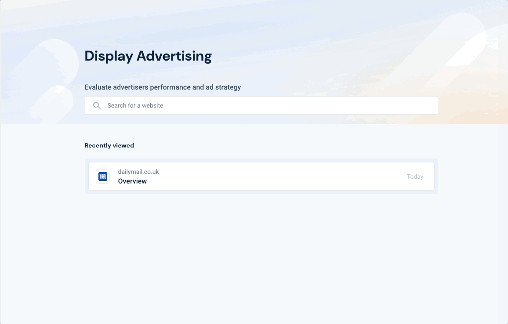Open the Overview report for dailymail.co.uk
This screenshot has width=508, height=324.
tap(132, 181)
